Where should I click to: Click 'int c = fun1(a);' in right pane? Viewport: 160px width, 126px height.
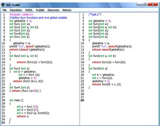102,78
